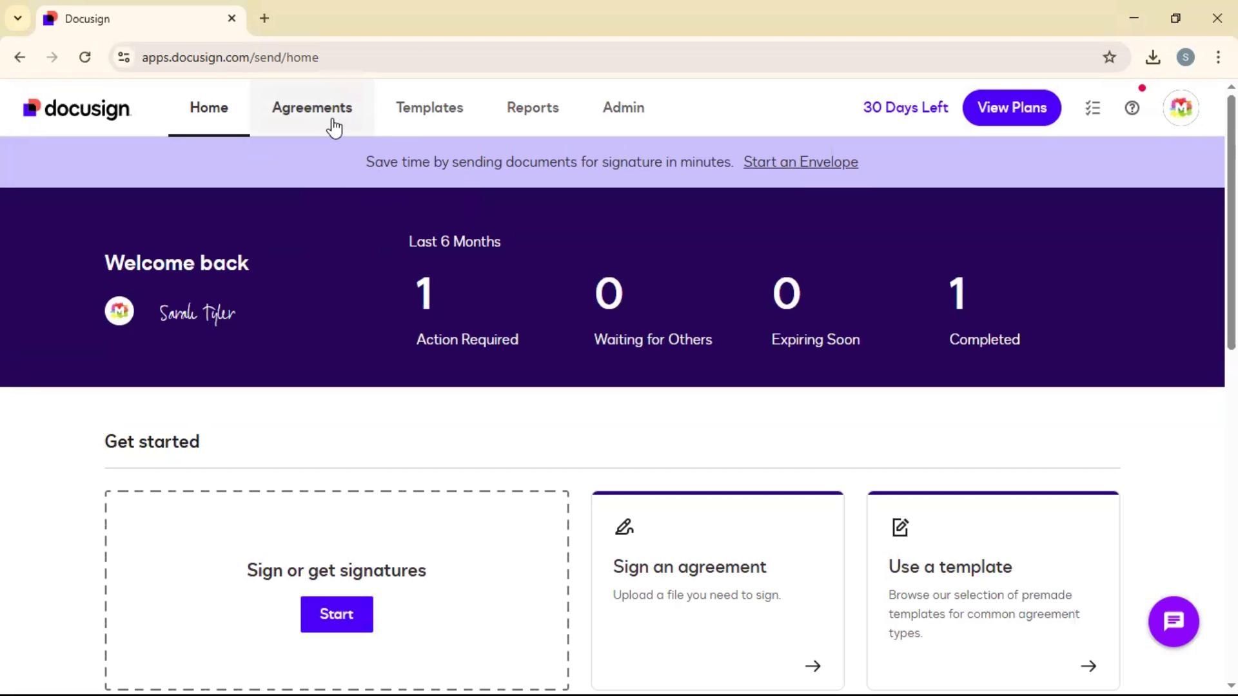Open the Chrome three-dot menu
The image size is (1238, 696).
click(x=1218, y=57)
